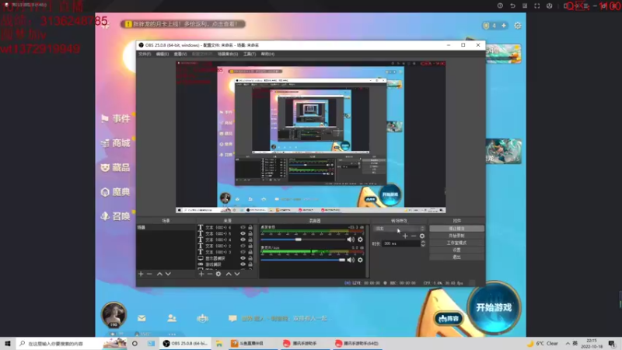This screenshot has height=350, width=622.
Task: Click Exit button in OBS Controls
Action: (x=456, y=257)
